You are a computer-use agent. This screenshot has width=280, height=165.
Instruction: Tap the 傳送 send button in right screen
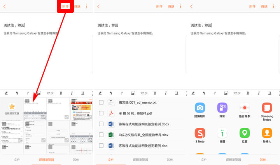[x=264, y=7]
